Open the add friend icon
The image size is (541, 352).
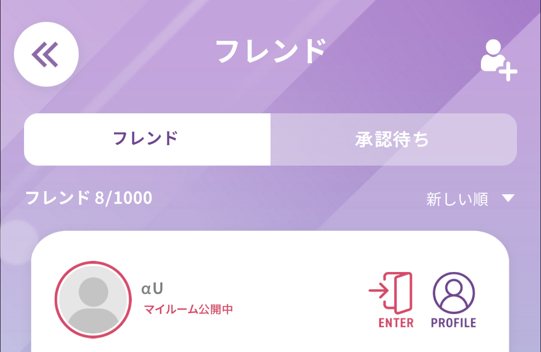(498, 60)
